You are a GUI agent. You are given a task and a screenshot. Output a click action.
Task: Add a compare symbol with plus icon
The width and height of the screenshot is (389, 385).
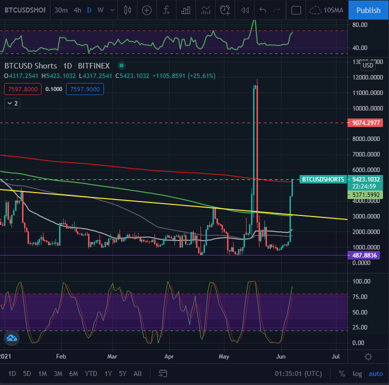coord(146,10)
